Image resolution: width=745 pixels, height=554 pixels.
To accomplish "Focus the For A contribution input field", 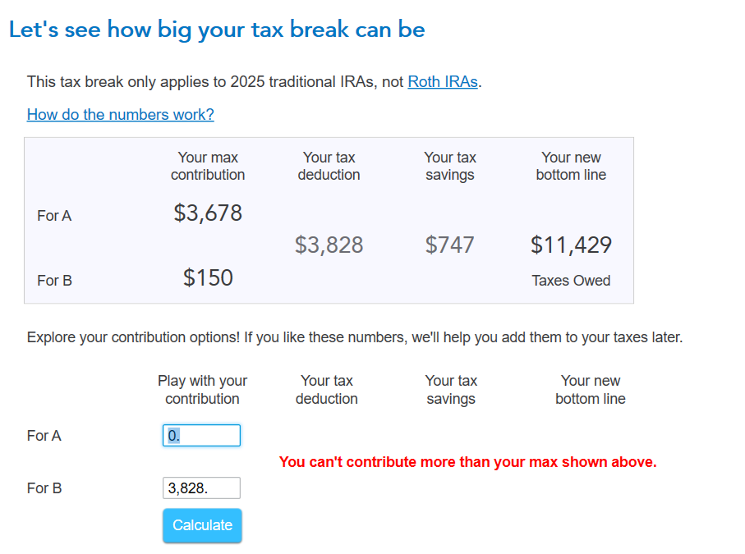I will [x=201, y=436].
